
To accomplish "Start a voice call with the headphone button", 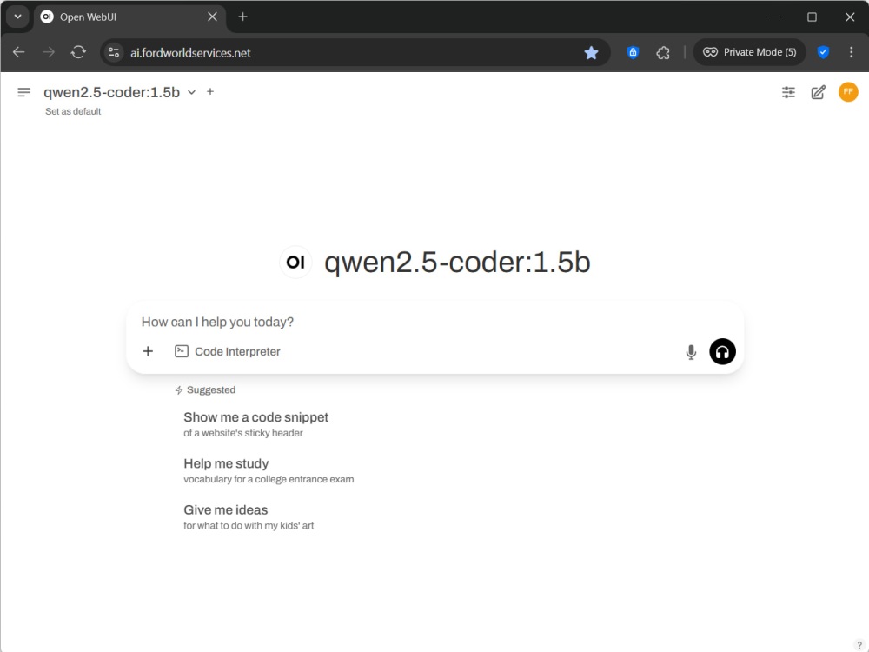I will click(722, 351).
